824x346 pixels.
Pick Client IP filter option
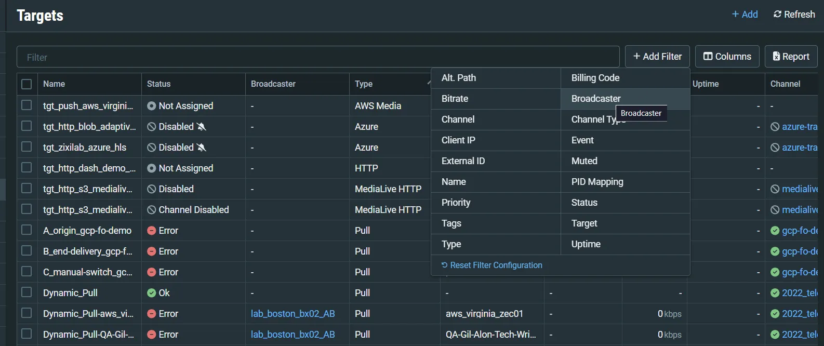(496, 140)
